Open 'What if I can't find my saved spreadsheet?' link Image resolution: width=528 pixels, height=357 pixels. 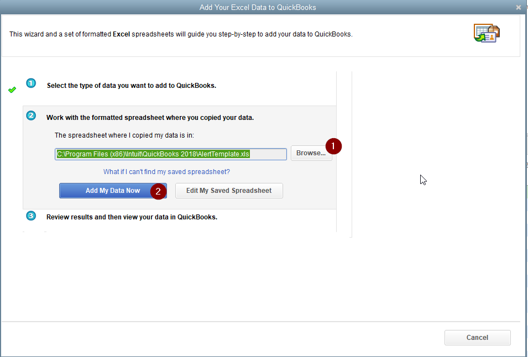[x=166, y=172]
